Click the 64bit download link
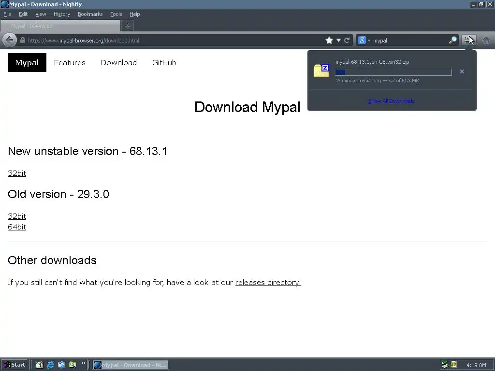Viewport: 495px width, 371px height. 17,227
